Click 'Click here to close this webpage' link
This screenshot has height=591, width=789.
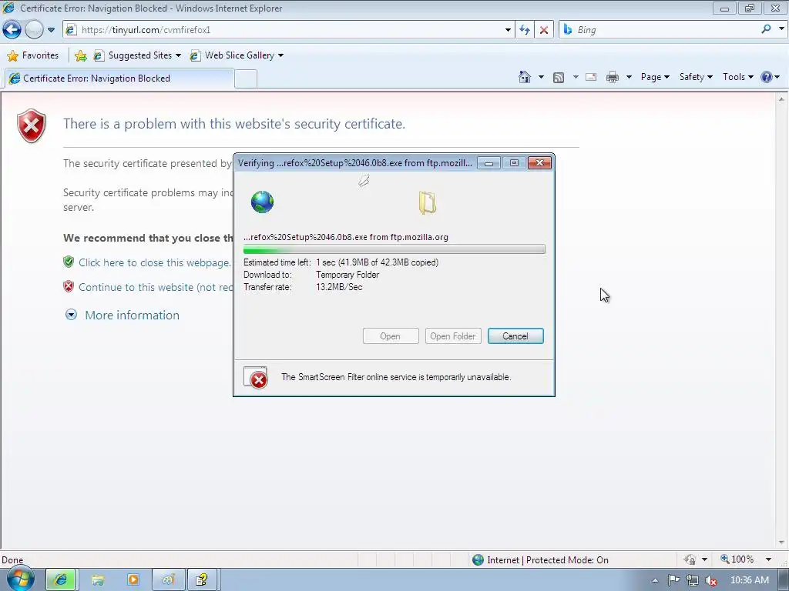point(154,262)
